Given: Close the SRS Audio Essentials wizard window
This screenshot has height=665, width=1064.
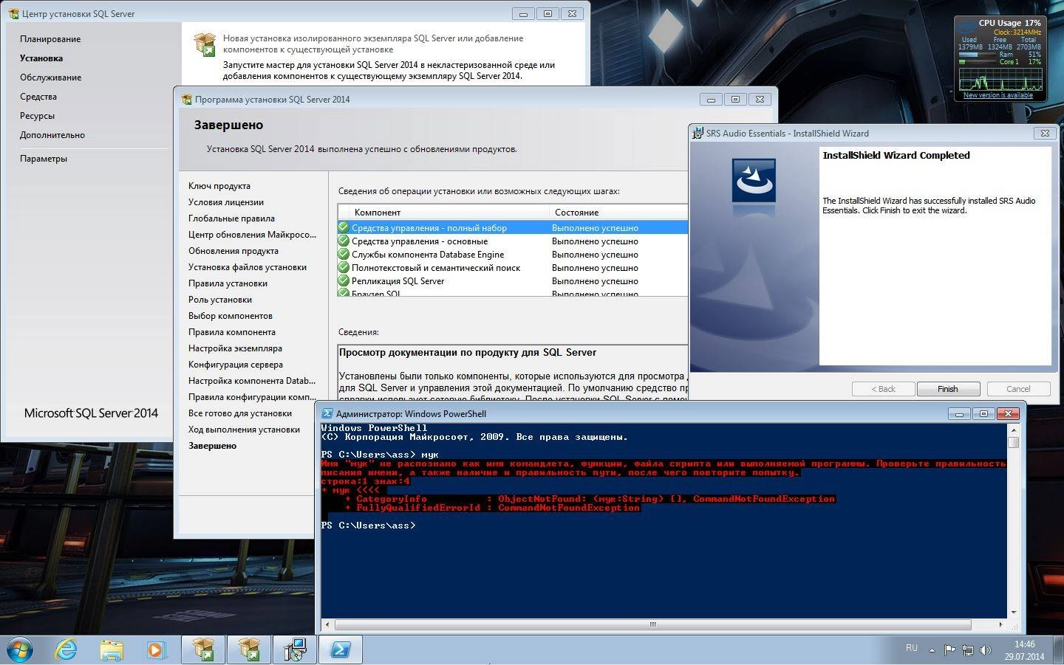Looking at the screenshot, I should click(x=1045, y=134).
